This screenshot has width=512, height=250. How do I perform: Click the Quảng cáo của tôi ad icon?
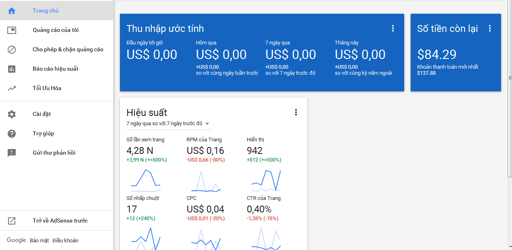pyautogui.click(x=12, y=30)
